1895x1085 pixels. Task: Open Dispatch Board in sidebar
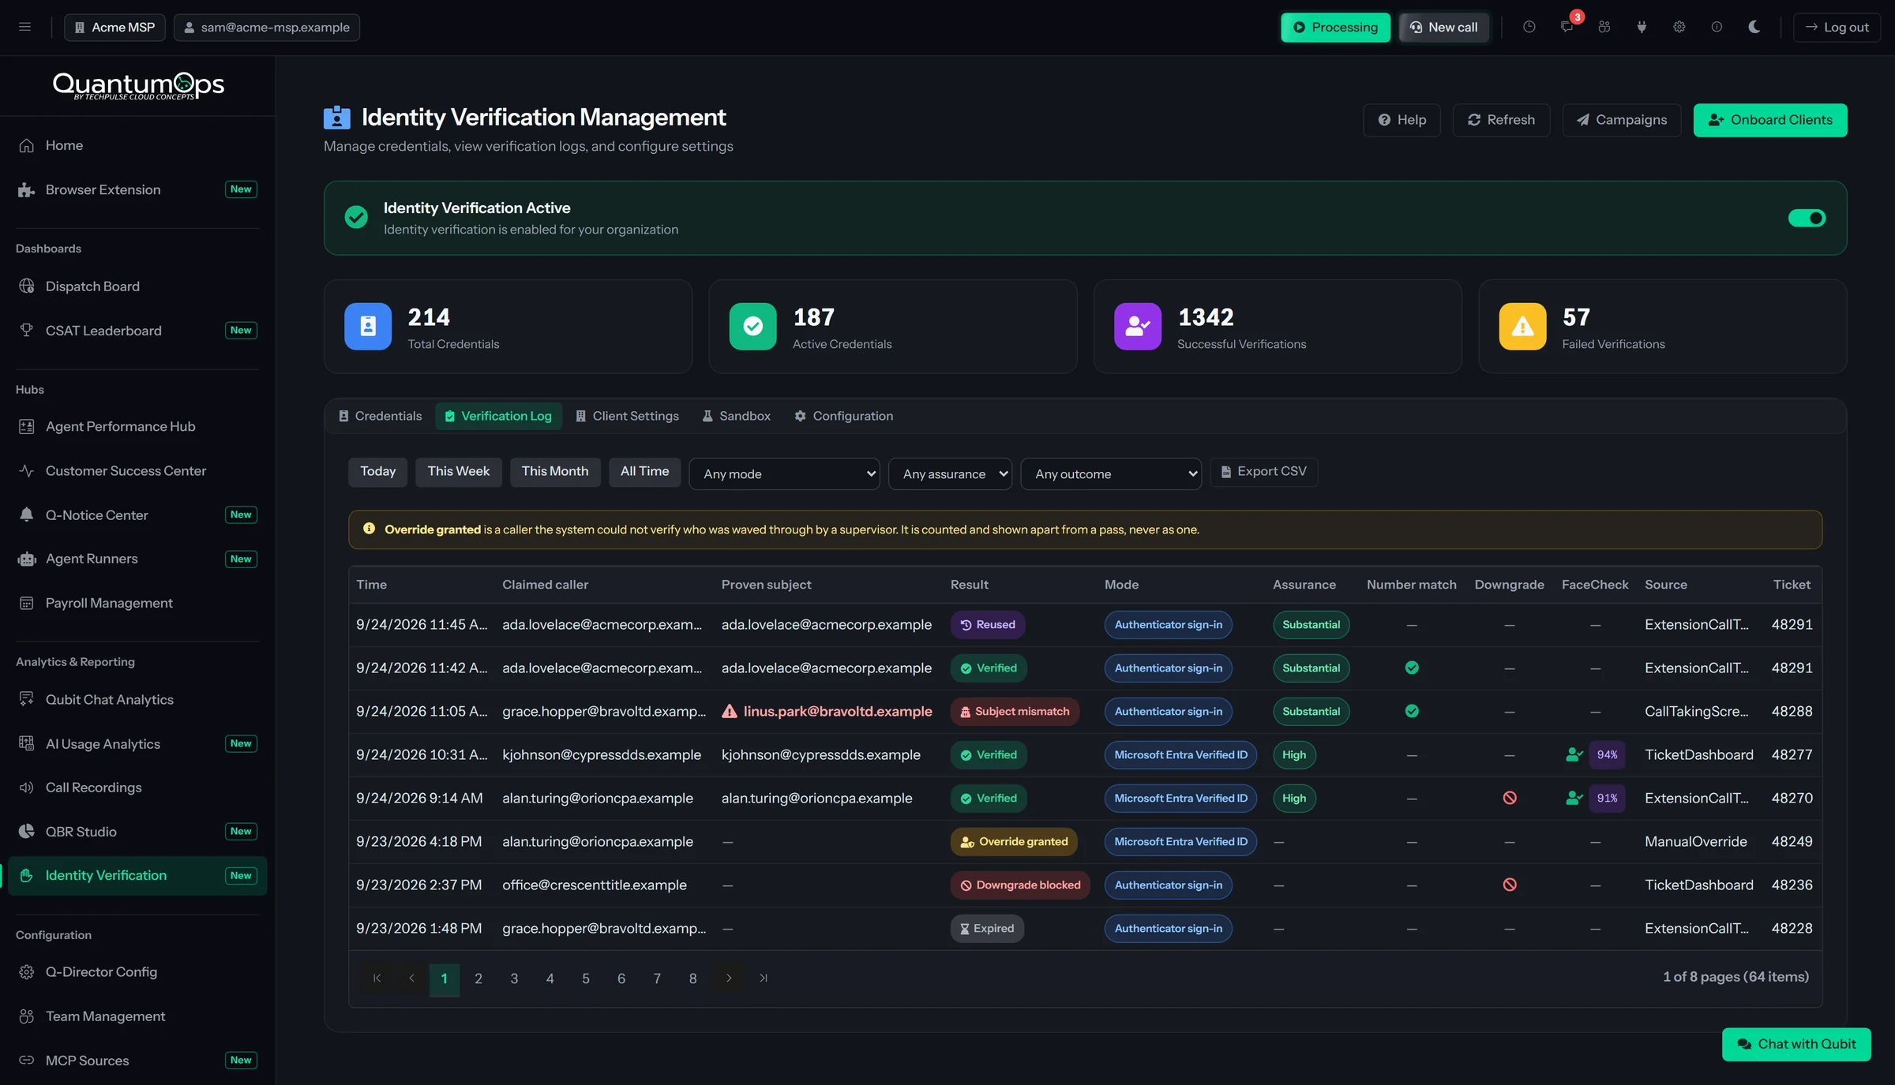pyautogui.click(x=137, y=286)
